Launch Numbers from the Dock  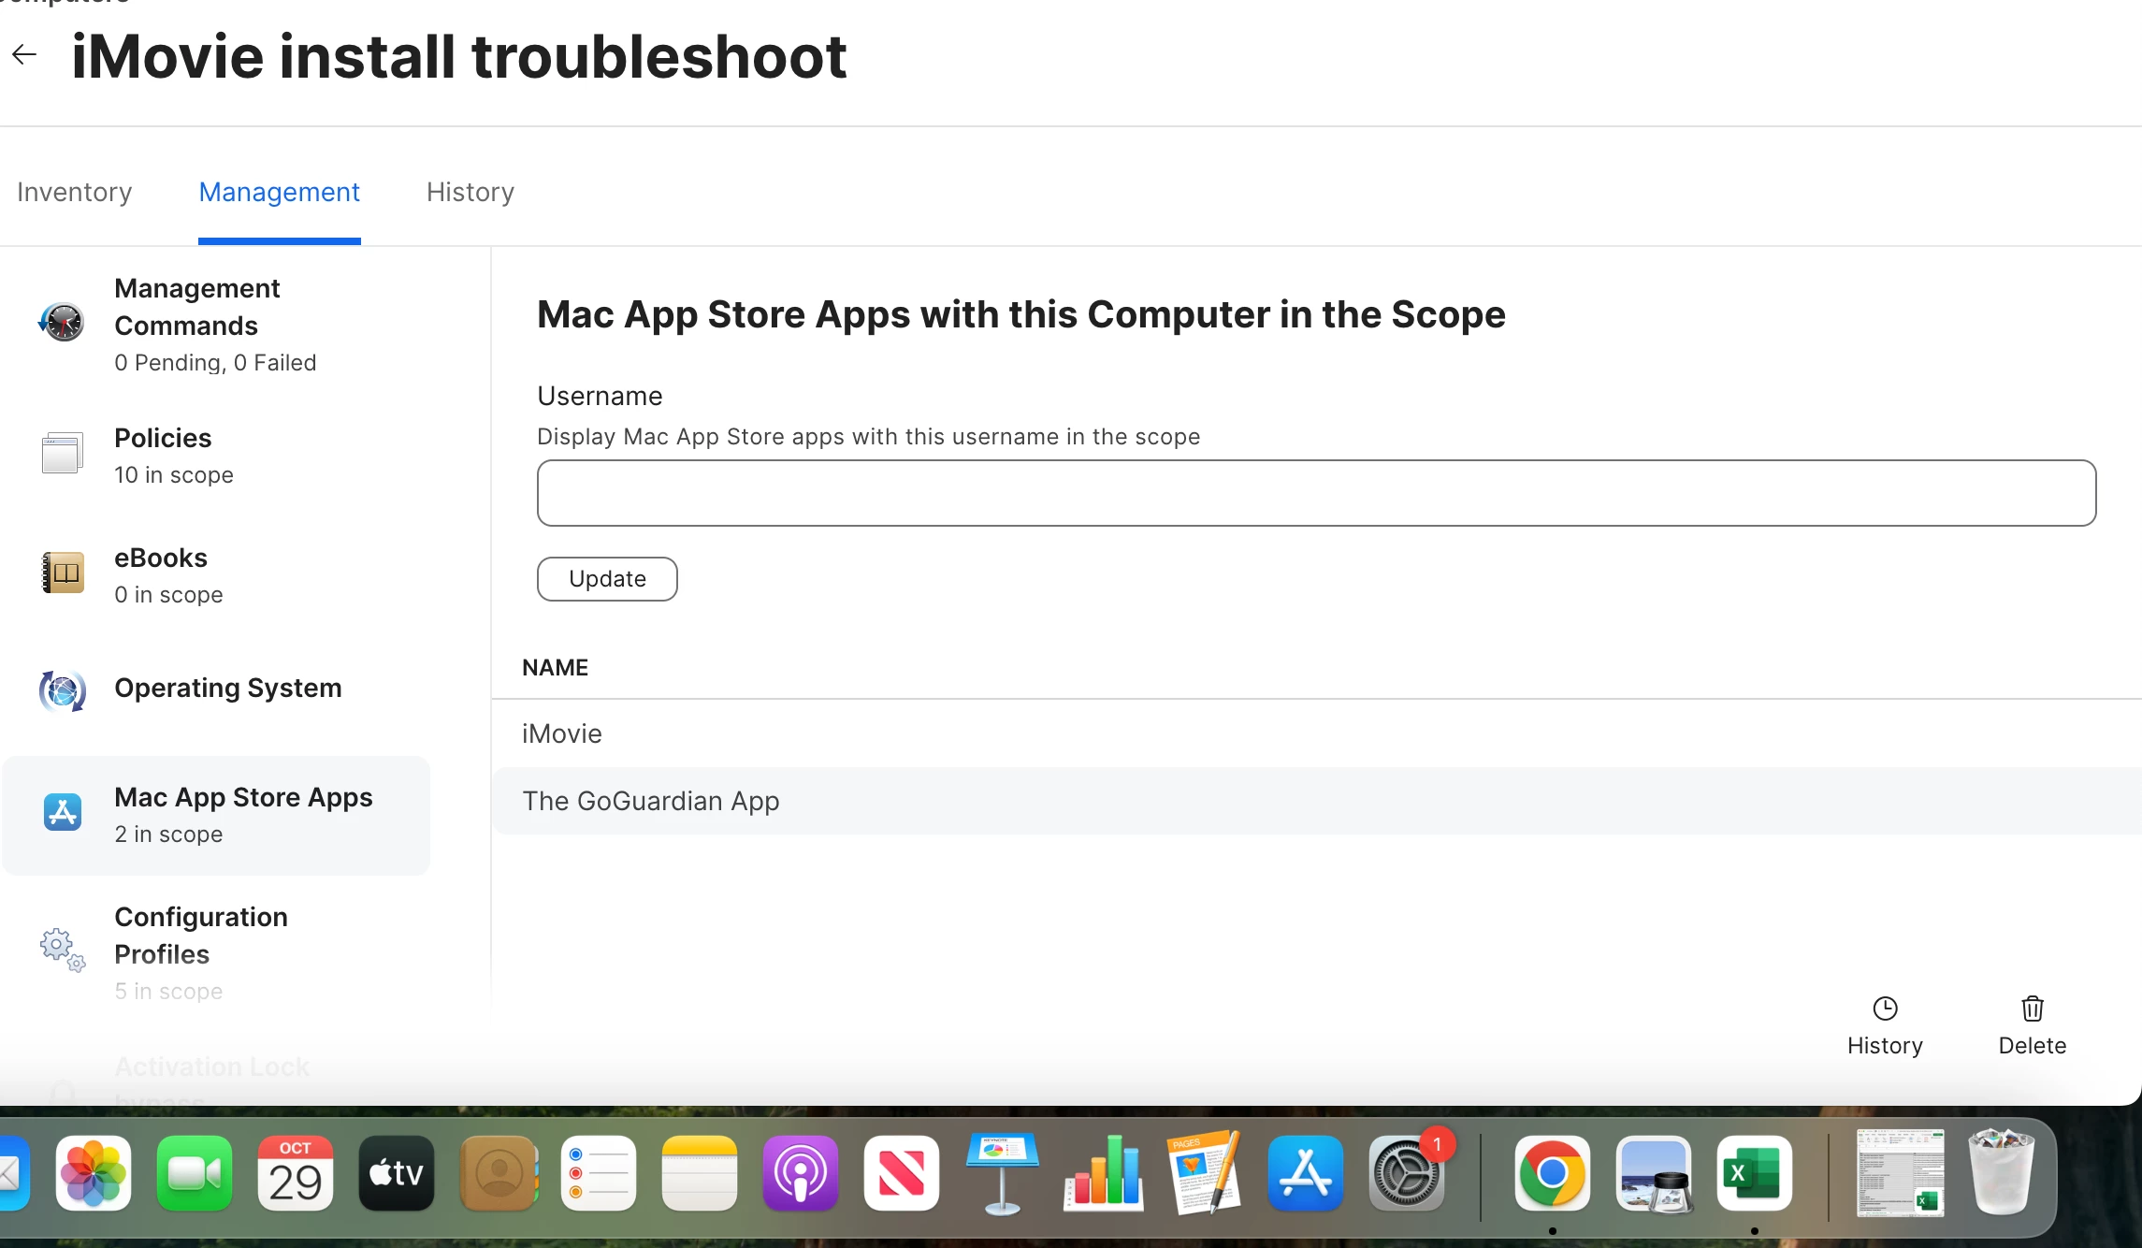coord(1104,1173)
